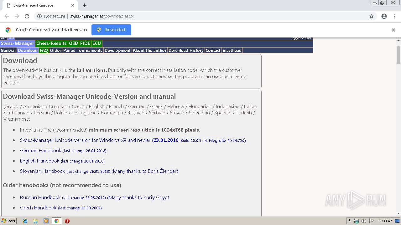Click the taskbar clock showing 11:33 AM

coord(385,221)
